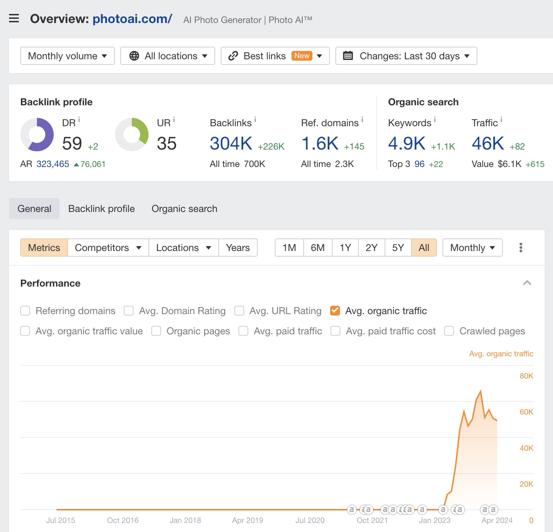553x532 pixels.
Task: Show the Backlinks info tooltip icon
Action: click(x=255, y=120)
